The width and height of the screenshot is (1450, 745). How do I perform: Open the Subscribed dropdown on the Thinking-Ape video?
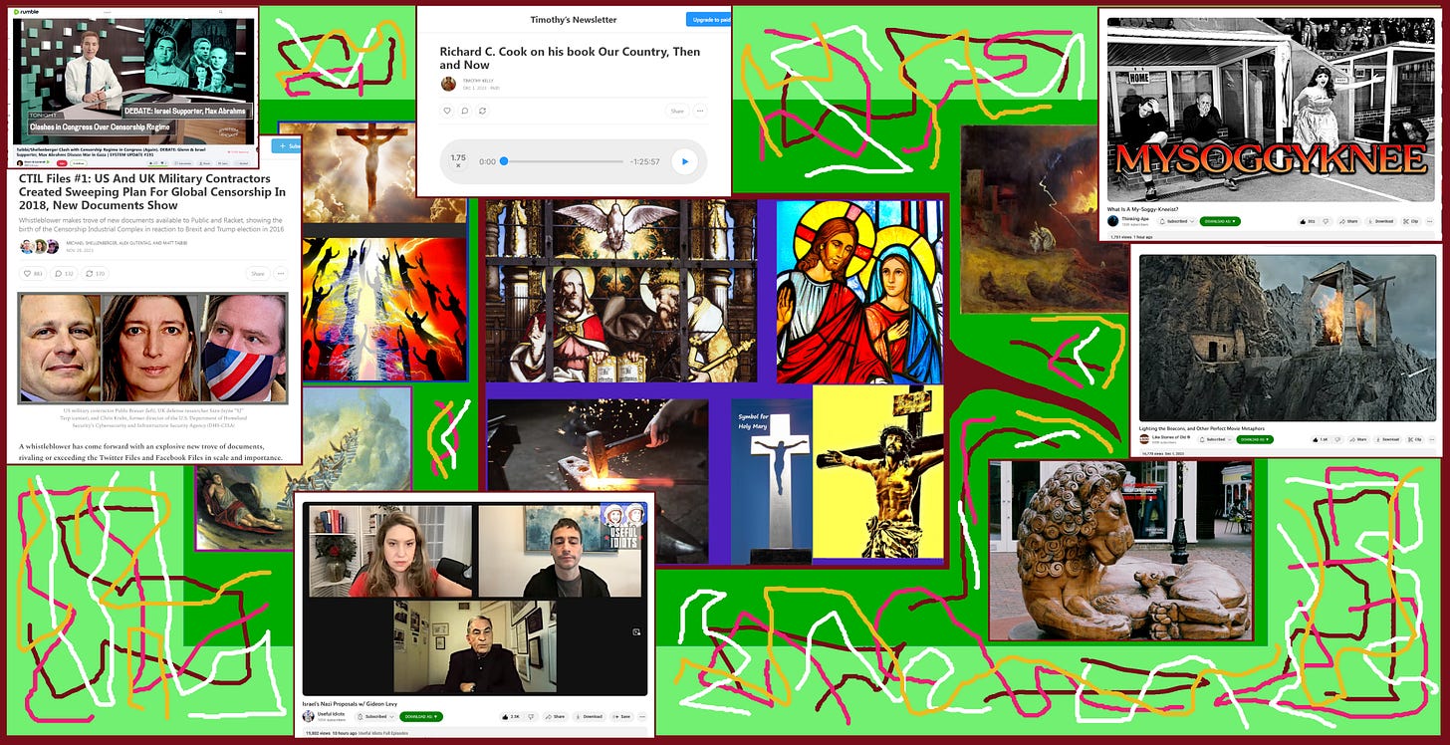[1177, 221]
